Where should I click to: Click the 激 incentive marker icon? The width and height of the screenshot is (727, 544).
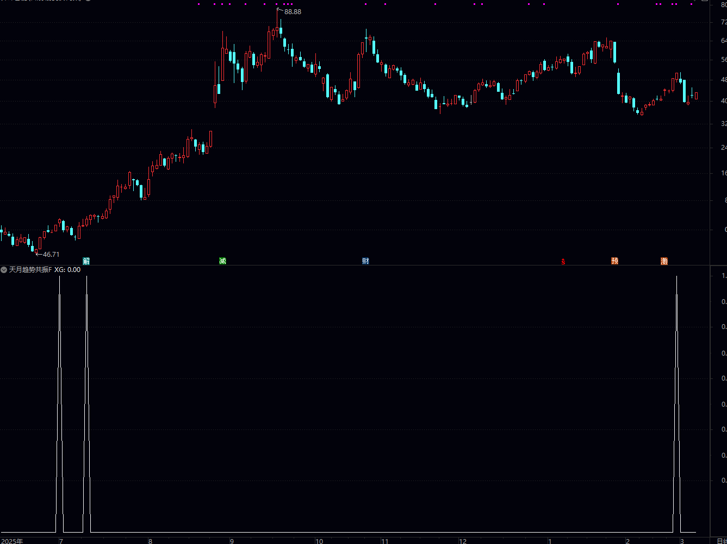[x=664, y=261]
